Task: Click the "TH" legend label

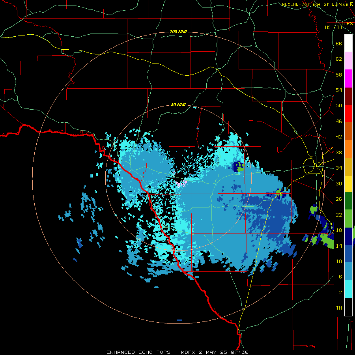Action: coord(339,308)
